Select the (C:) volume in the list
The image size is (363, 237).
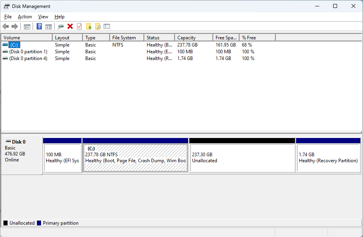[x=14, y=45]
